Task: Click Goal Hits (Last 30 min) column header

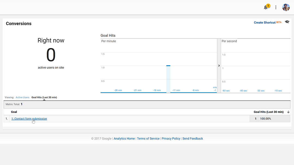Action: pyautogui.click(x=268, y=112)
